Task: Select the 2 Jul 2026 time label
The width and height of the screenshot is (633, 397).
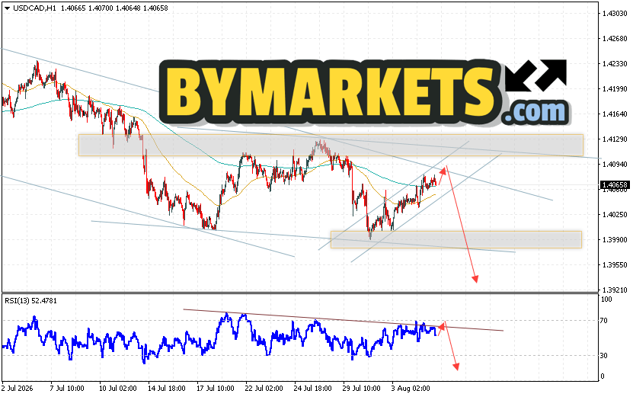Action: (x=18, y=389)
